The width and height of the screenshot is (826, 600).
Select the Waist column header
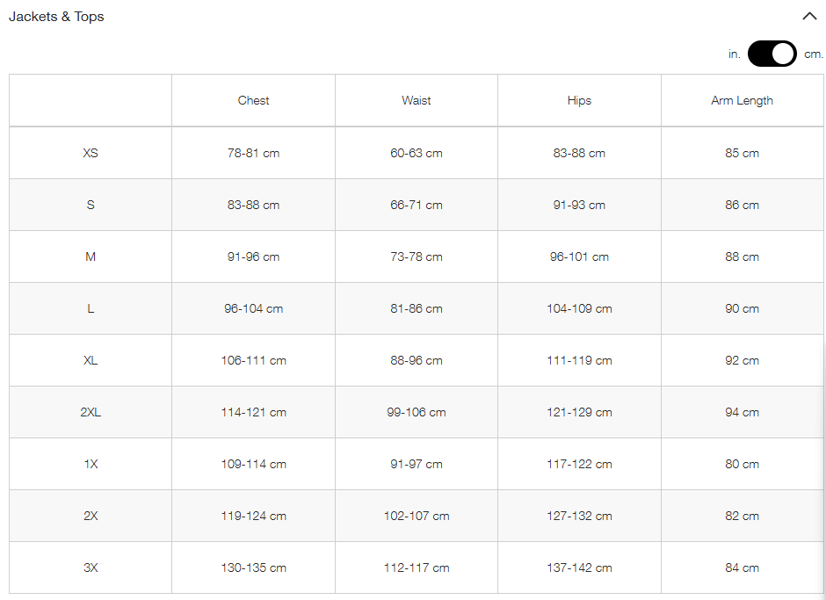(x=417, y=100)
